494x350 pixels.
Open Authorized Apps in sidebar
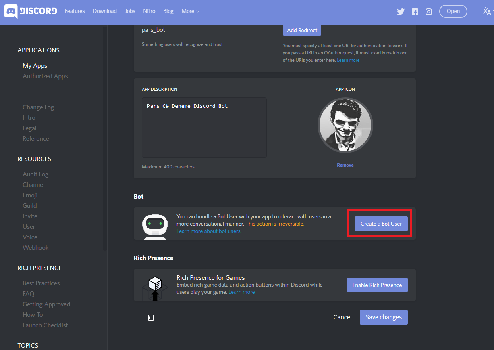pyautogui.click(x=45, y=76)
